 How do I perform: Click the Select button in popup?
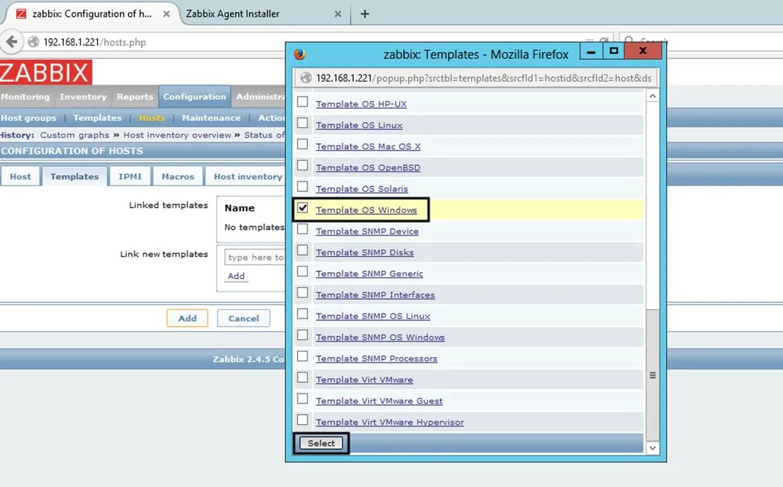(321, 444)
